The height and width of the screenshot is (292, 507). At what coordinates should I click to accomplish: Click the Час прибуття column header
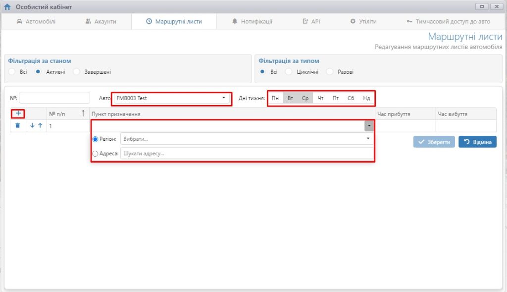tap(406, 114)
